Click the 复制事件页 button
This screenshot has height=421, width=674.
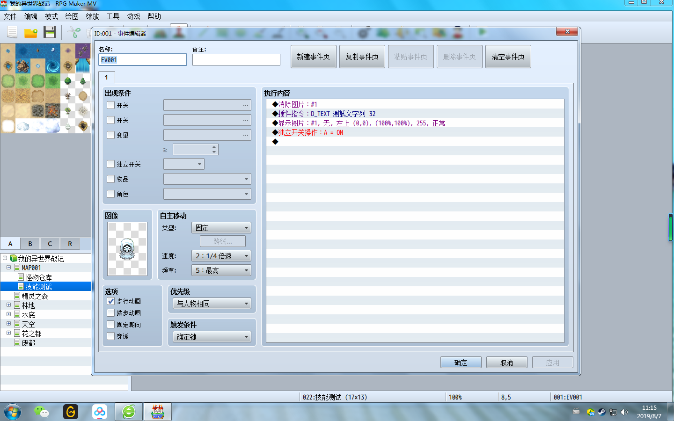tap(362, 57)
